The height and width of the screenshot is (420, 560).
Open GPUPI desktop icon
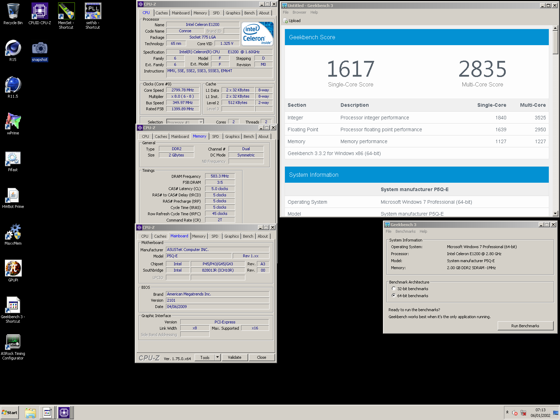coord(13,271)
